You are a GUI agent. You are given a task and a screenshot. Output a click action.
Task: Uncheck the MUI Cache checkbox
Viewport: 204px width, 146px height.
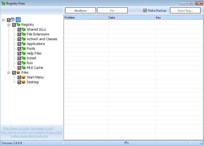[x=19, y=68]
